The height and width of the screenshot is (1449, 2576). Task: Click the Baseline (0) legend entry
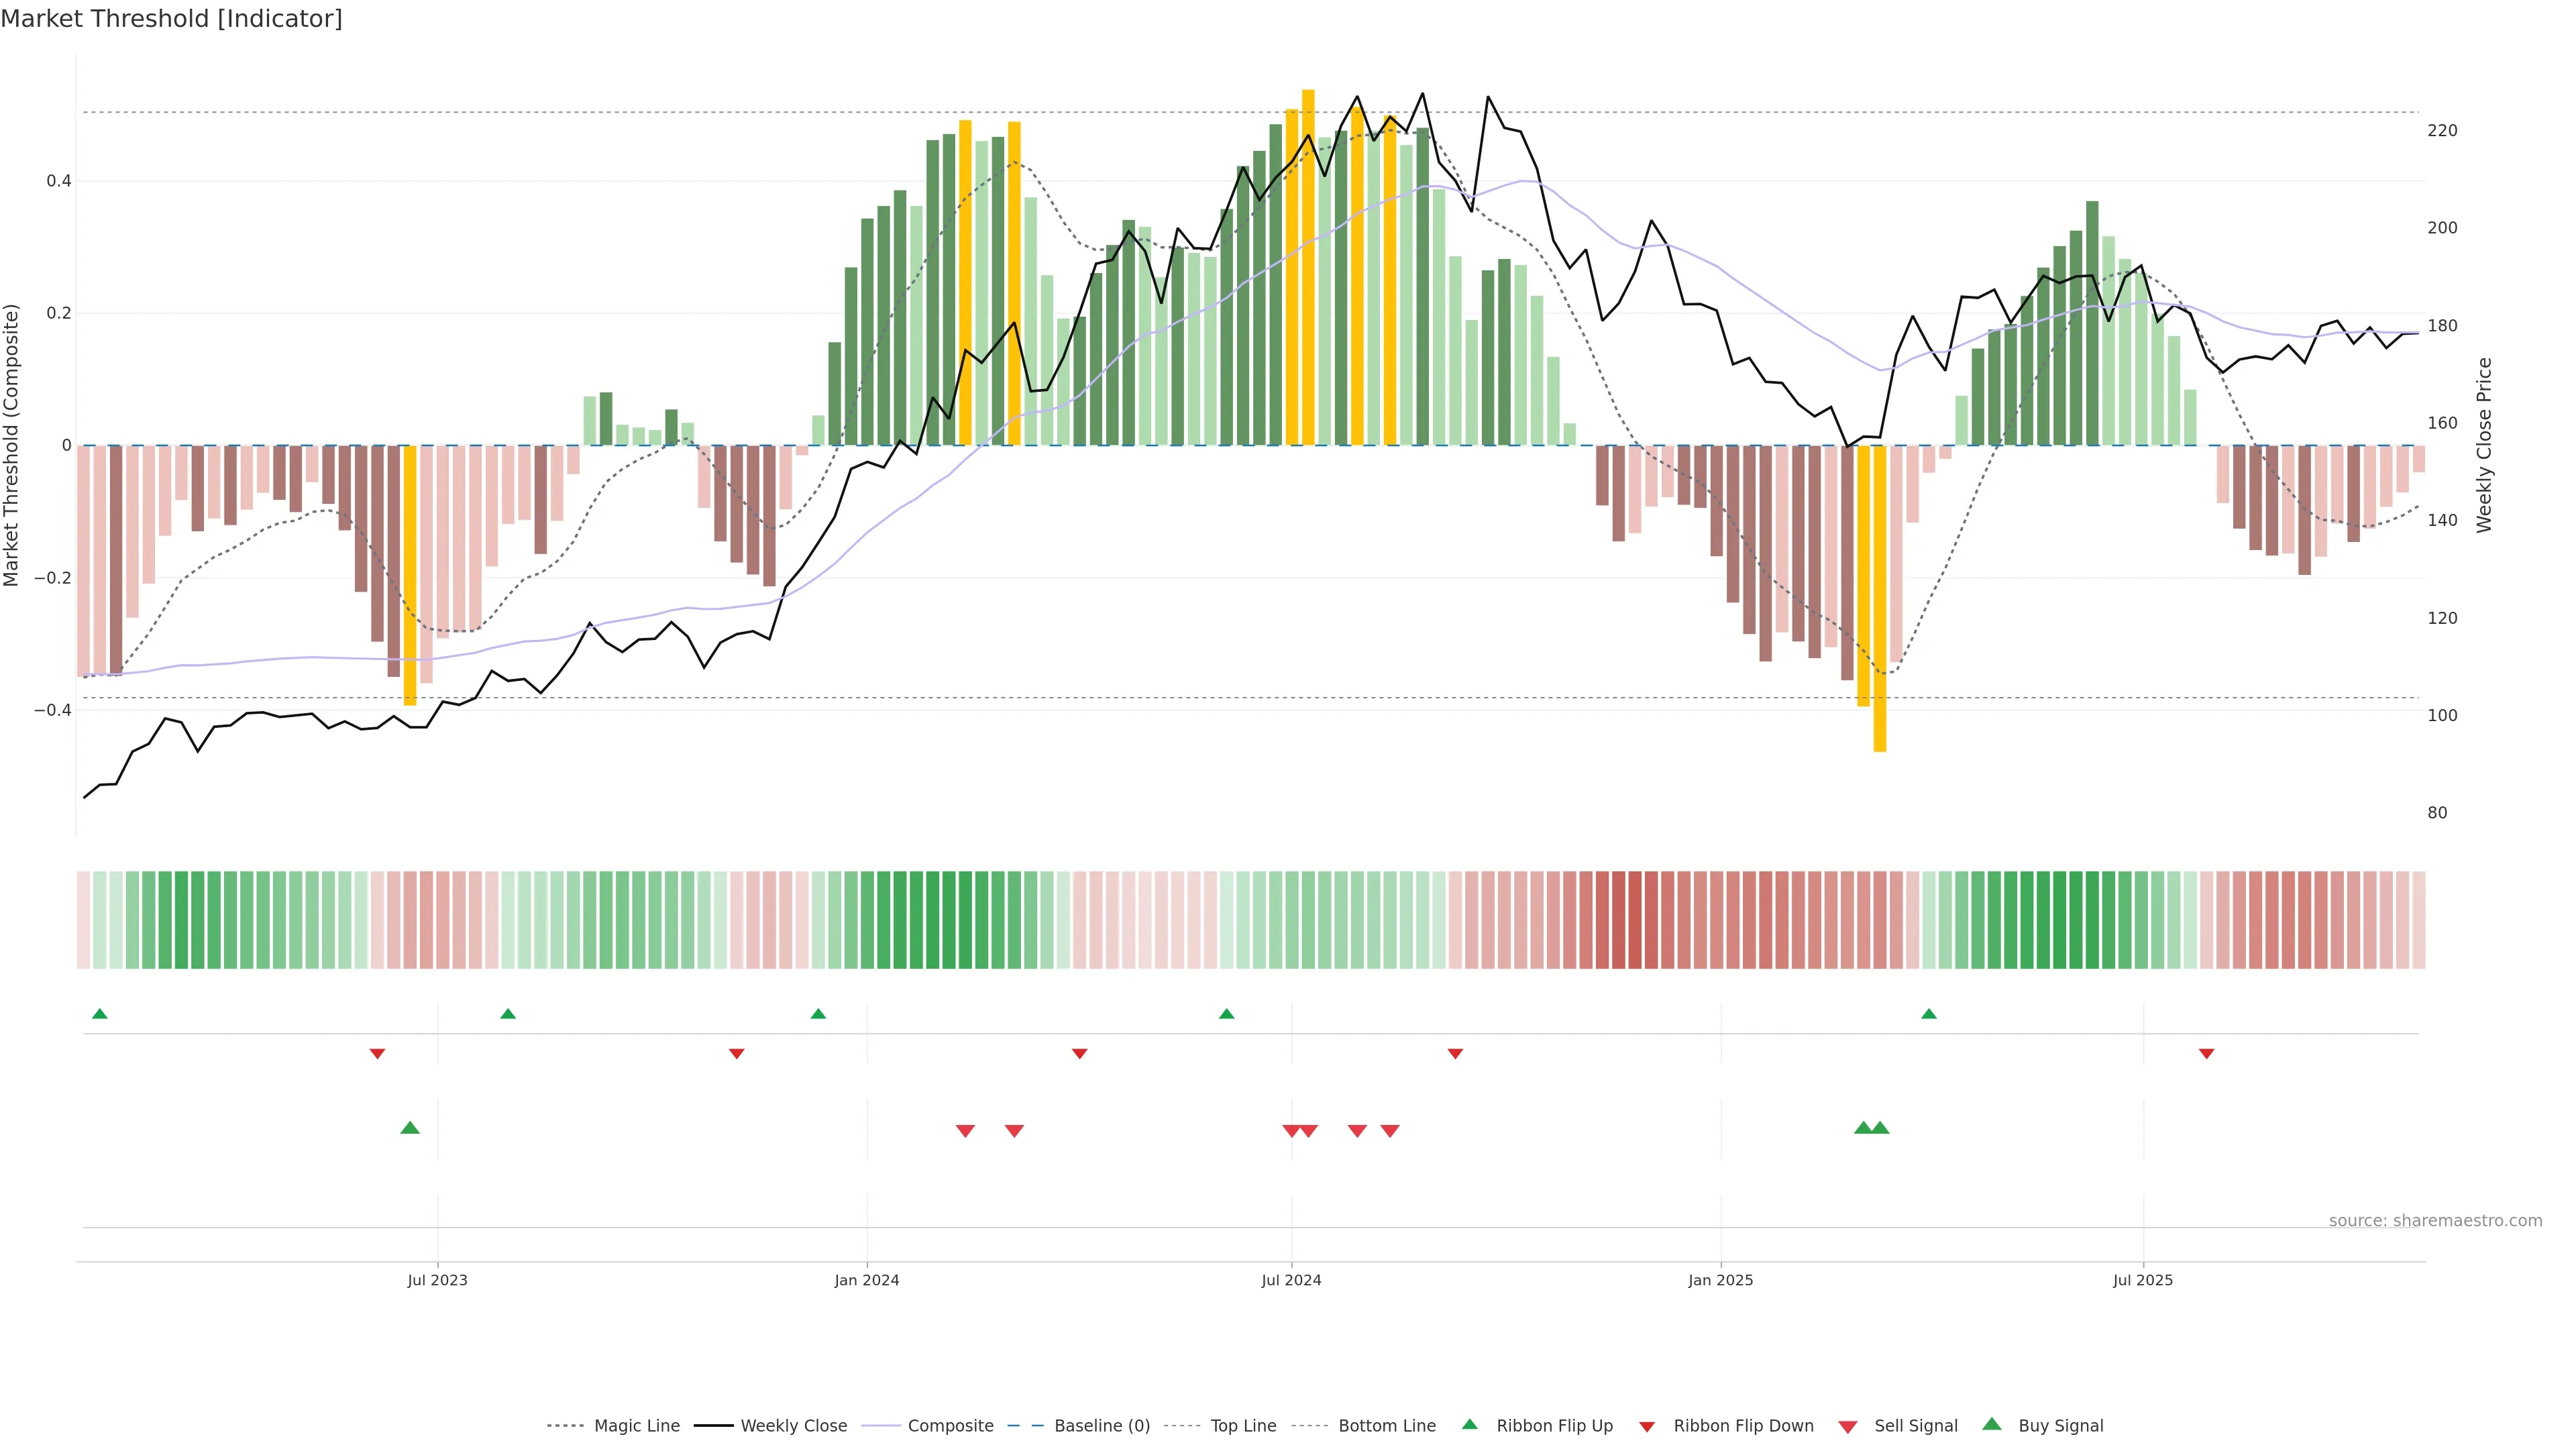1101,1426
